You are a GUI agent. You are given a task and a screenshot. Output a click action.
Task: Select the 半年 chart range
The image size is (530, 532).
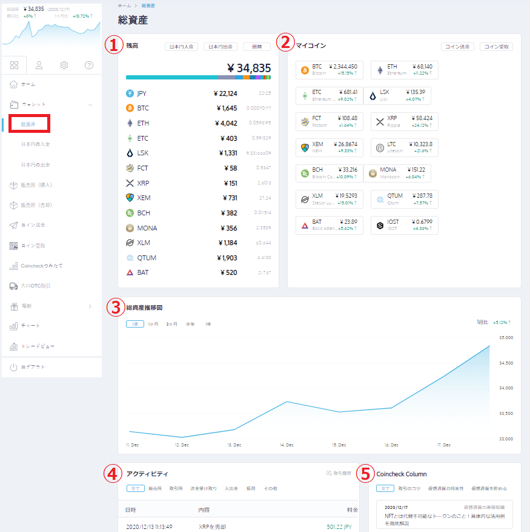pos(190,324)
